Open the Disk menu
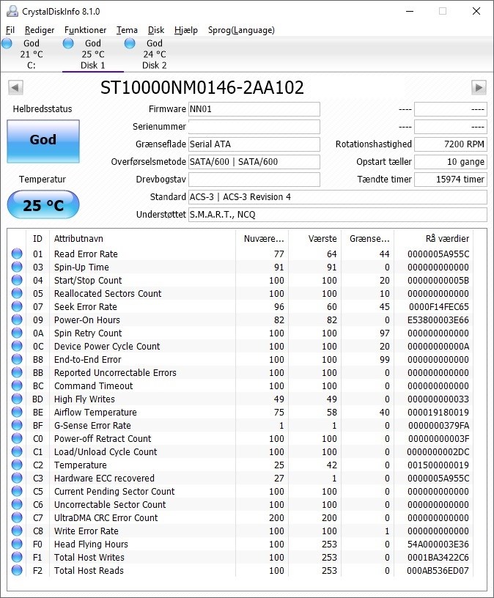Image resolution: width=494 pixels, height=598 pixels. pyautogui.click(x=155, y=30)
